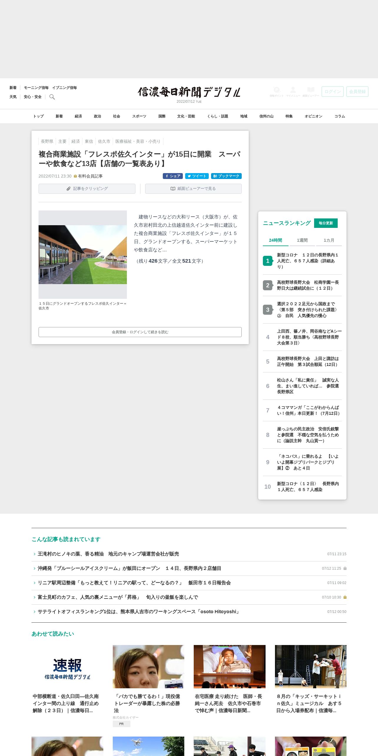Open リニア駅周辺整備 article link
The height and width of the screenshot is (756, 378).
click(134, 583)
